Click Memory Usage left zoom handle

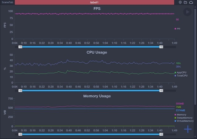tap(20, 134)
